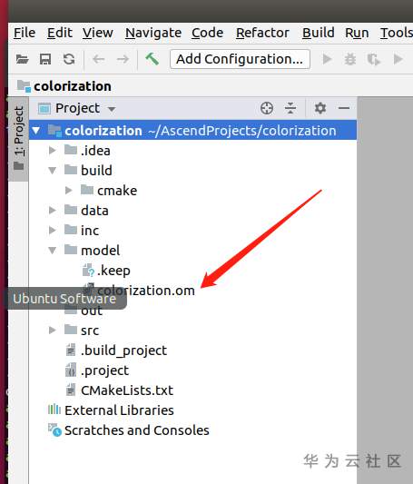The width and height of the screenshot is (413, 484).
Task: Open the Project view dropdown
Action: [77, 108]
